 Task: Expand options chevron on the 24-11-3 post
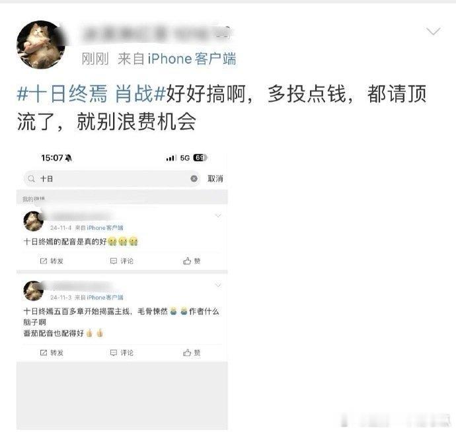click(x=218, y=285)
